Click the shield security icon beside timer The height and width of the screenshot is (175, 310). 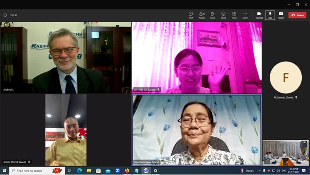[x=5, y=15]
